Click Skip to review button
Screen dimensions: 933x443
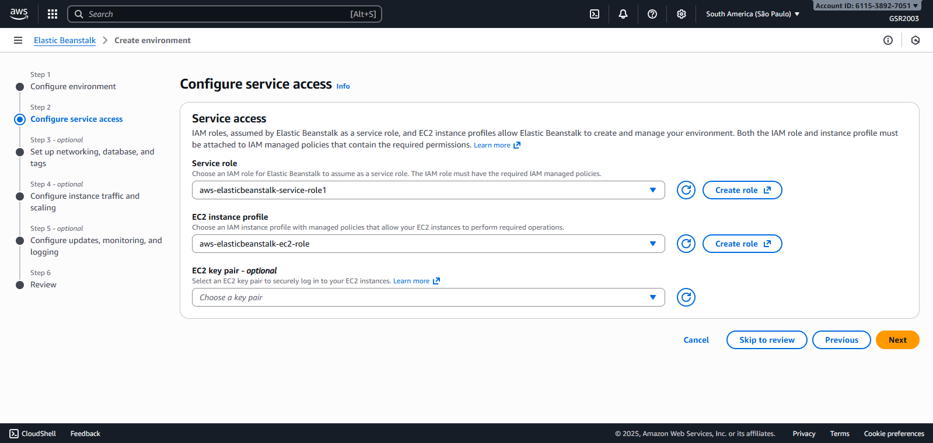pos(767,340)
